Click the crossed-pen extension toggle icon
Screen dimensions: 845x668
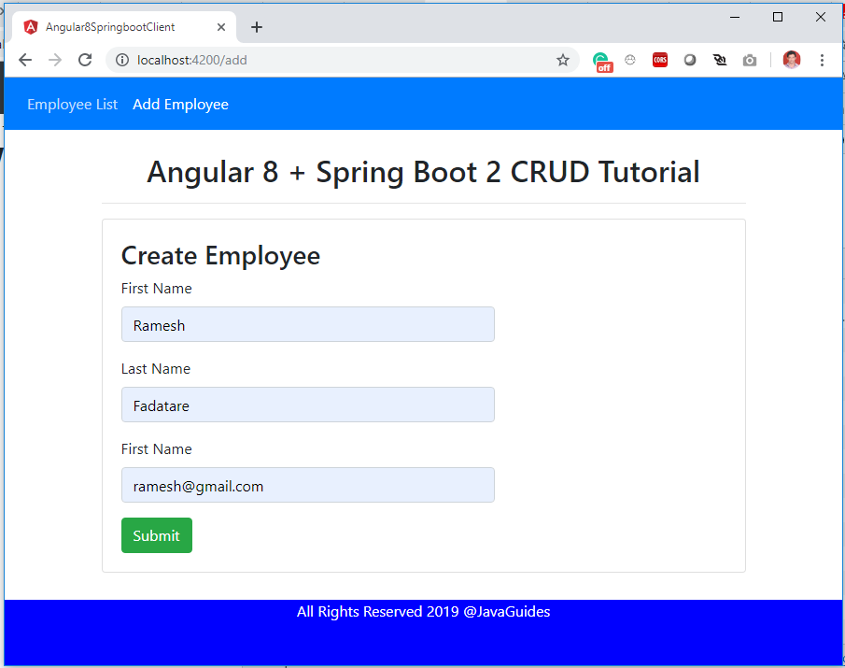point(720,60)
